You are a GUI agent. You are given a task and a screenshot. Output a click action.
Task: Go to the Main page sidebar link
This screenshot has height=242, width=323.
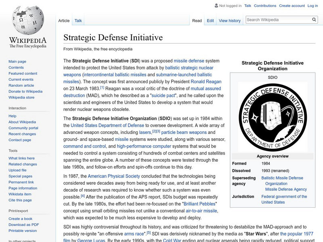pyautogui.click(x=17, y=61)
